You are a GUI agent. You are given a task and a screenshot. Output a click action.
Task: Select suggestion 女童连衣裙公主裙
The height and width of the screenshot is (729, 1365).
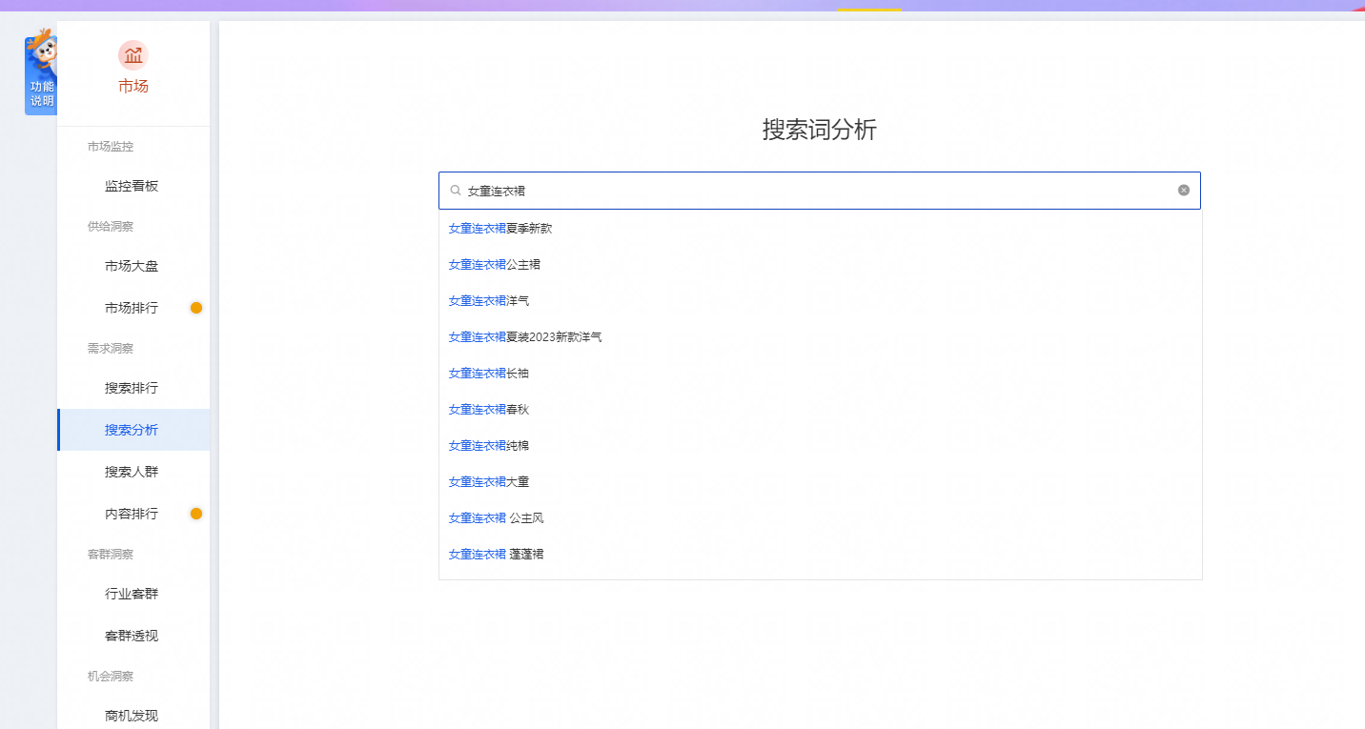pos(495,264)
